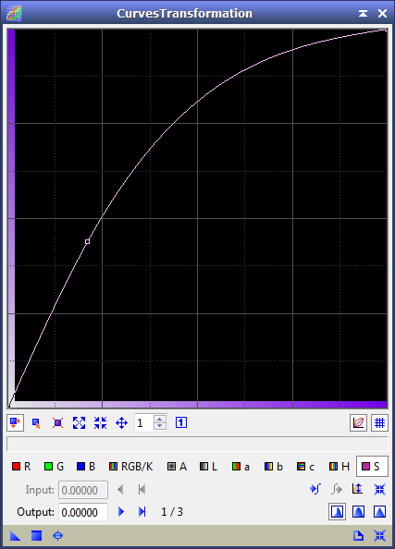
Task: Click the point counter 1 / 3
Action: pyautogui.click(x=172, y=512)
